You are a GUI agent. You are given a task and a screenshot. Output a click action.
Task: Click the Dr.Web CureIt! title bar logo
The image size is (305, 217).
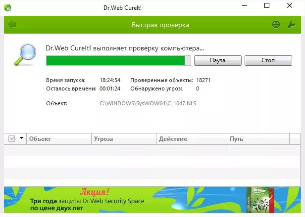pos(7,8)
